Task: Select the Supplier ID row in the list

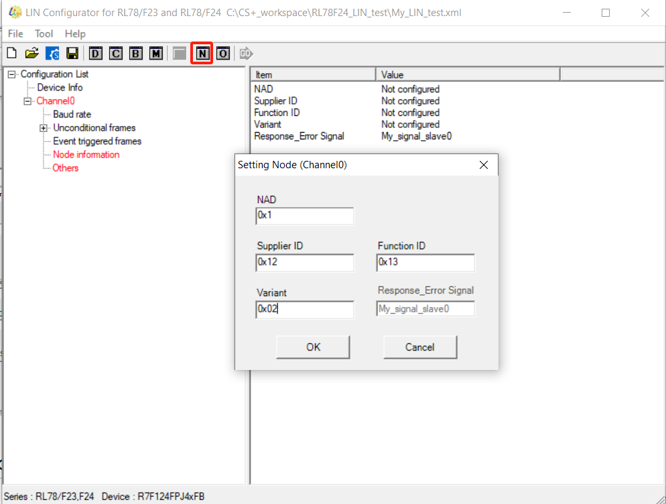Action: pos(275,101)
